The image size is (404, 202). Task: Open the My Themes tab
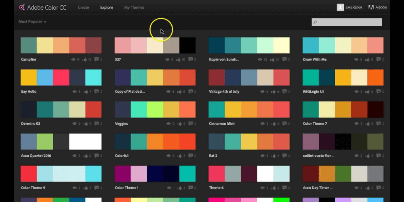pos(134,7)
